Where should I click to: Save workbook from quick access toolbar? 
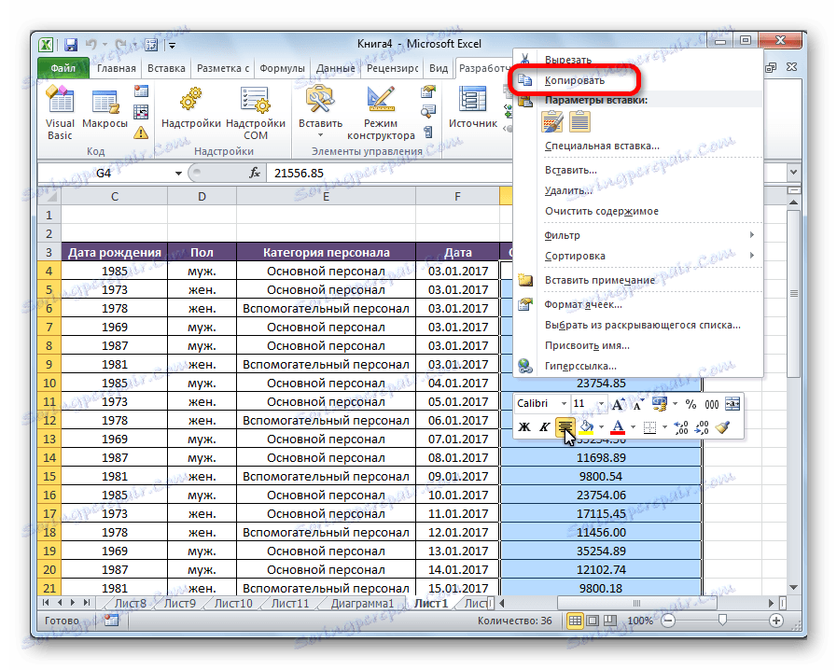pos(71,45)
